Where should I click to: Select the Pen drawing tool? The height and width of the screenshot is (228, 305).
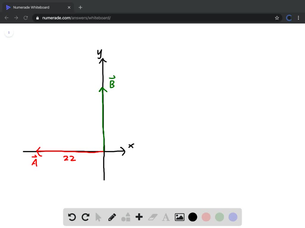(x=112, y=217)
